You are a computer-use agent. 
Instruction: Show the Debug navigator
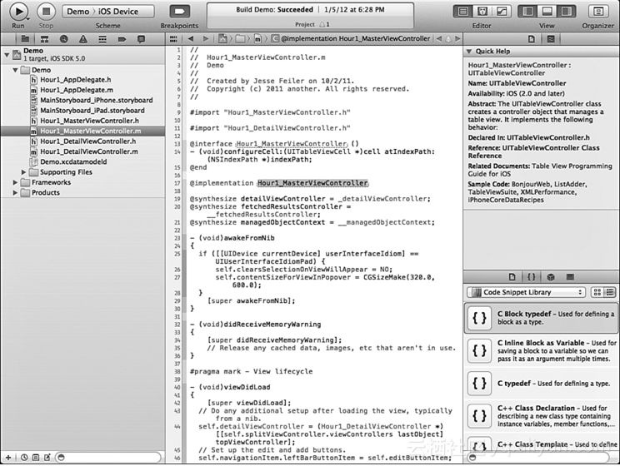pos(102,39)
